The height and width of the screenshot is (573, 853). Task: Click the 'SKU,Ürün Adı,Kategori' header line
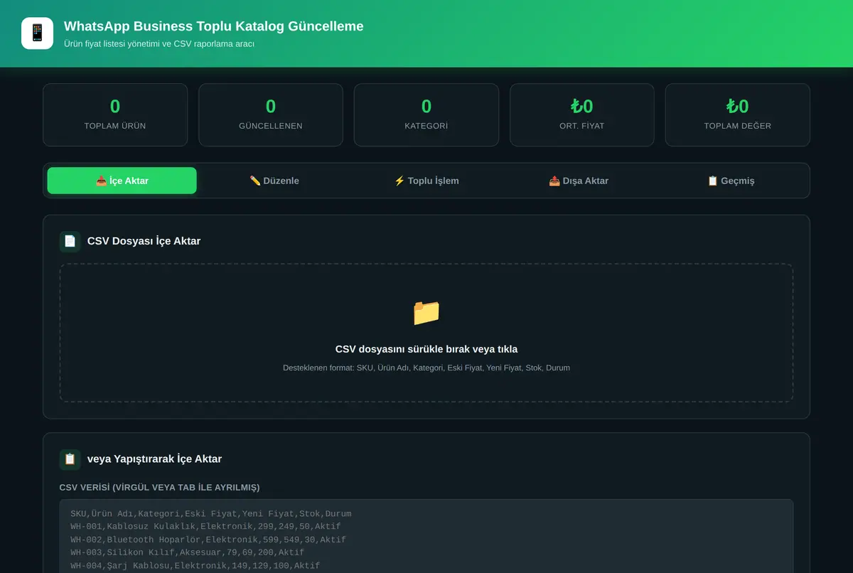(210, 513)
